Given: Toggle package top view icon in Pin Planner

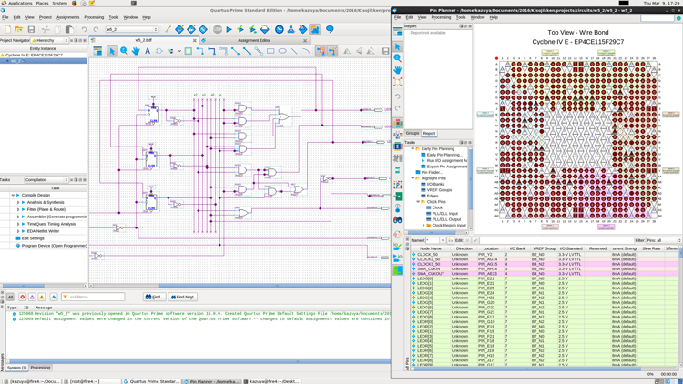Looking at the screenshot, I should [x=397, y=123].
